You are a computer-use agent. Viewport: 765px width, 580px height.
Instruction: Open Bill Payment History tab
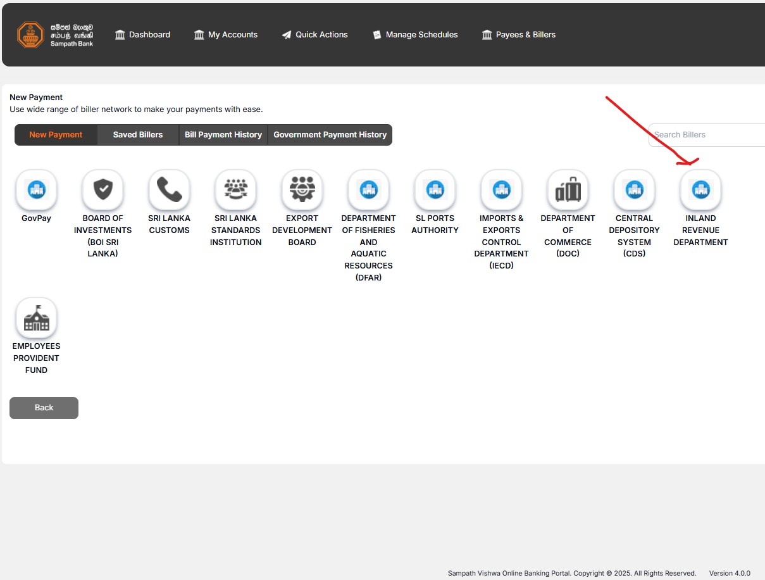coord(223,135)
